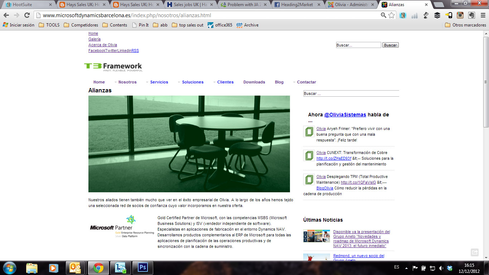Viewport: 489px width, 275px height.
Task: Switch to the Problem with JA tab
Action: point(243,5)
